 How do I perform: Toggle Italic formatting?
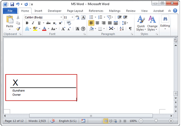click(x=33, y=23)
